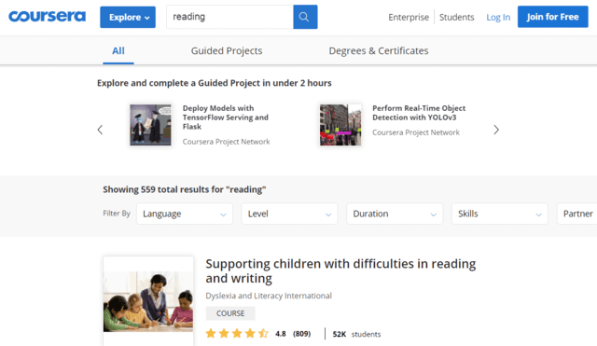Open "Deploy Models with TensorFlow Serving and Flask" title
The height and width of the screenshot is (346, 597).
pyautogui.click(x=226, y=118)
